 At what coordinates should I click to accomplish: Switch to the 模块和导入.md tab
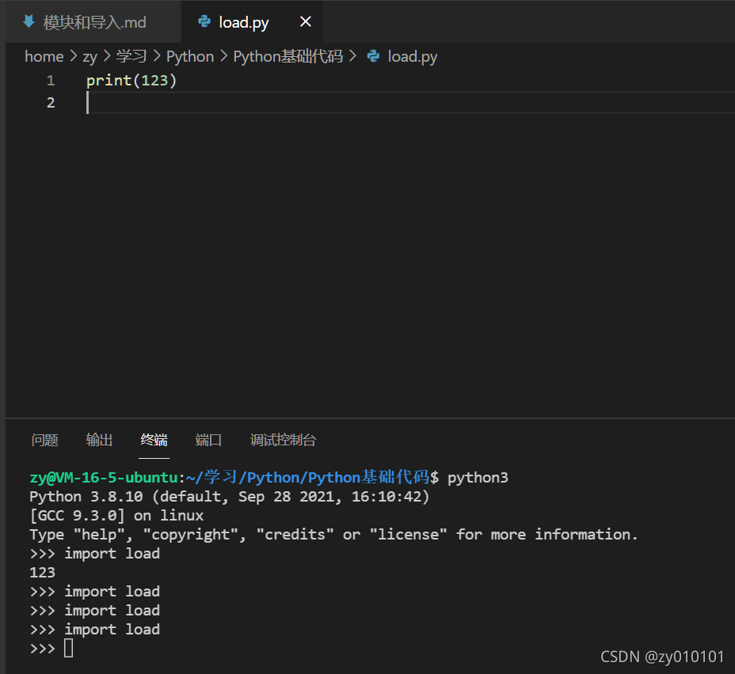(x=94, y=22)
